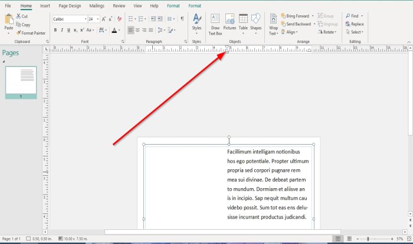The width and height of the screenshot is (413, 244).
Task: Toggle left paragraph alignment
Action: pos(130,30)
